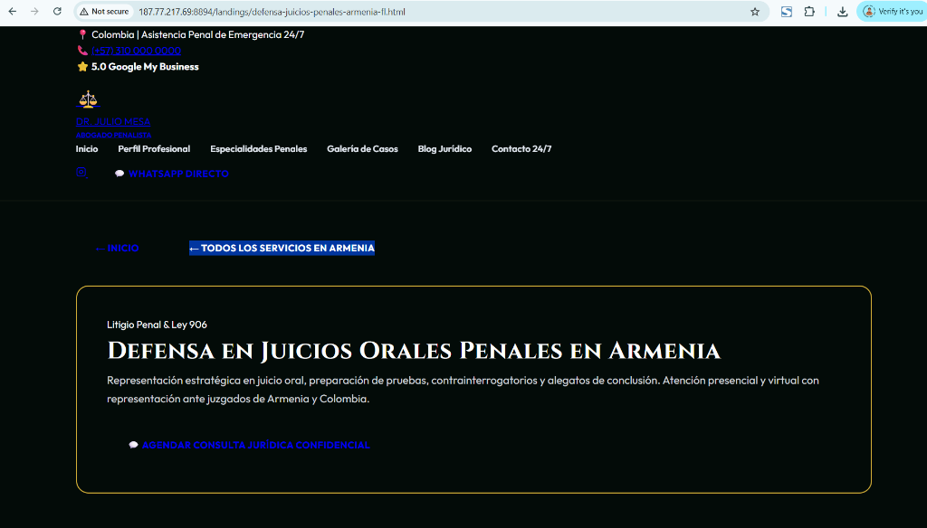Click TODOS LOS SERVICIOS EN ARMENIA link
Viewport: 927px width, 528px height.
pos(282,248)
